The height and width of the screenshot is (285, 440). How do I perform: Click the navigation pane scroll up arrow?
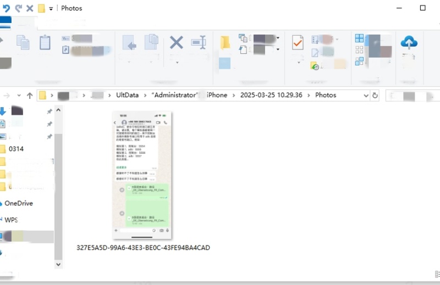click(x=58, y=110)
